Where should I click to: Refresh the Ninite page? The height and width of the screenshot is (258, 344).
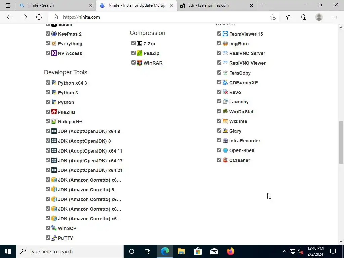pyautogui.click(x=39, y=17)
